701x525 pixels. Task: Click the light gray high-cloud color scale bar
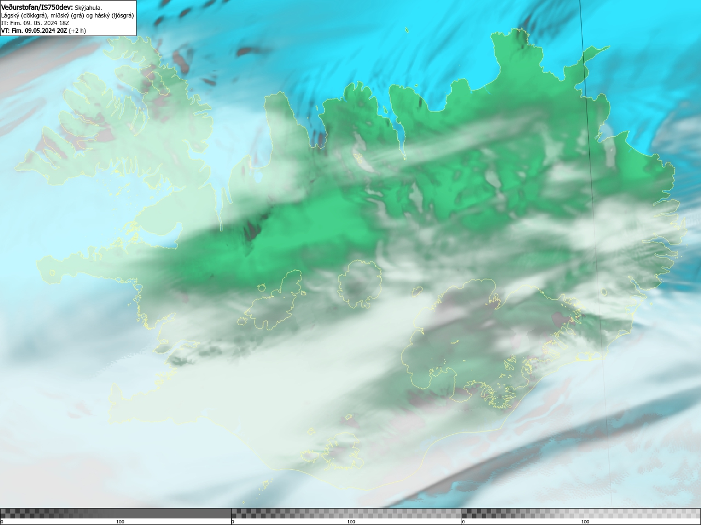coord(581,513)
